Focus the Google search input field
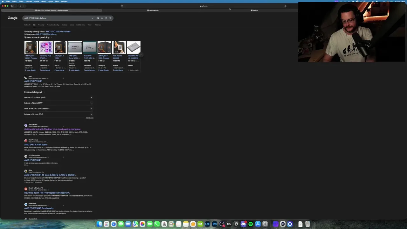 [x=57, y=18]
